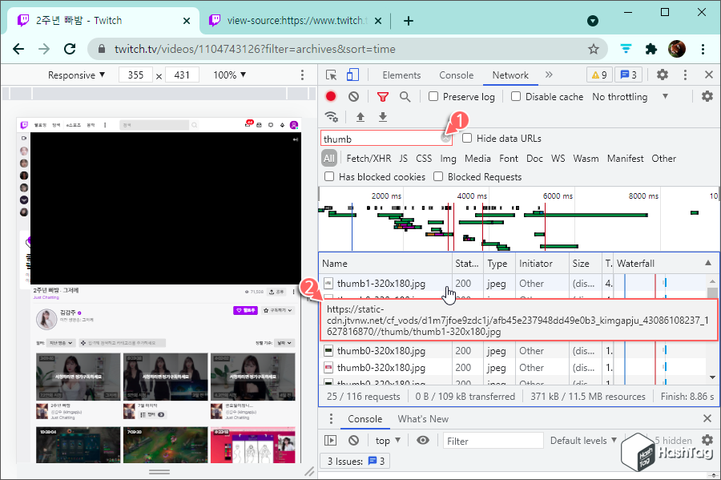Image resolution: width=721 pixels, height=480 pixels.
Task: Open device toolbar more options menu
Action: pyautogui.click(x=302, y=75)
